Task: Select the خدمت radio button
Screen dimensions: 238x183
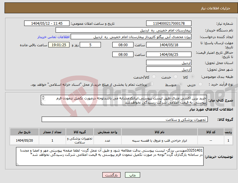Action: pyautogui.click(x=175, y=77)
